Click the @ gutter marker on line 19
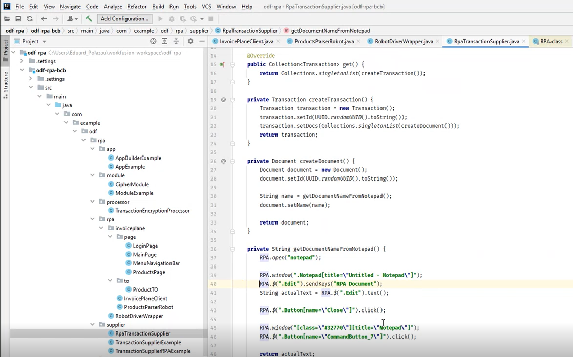This screenshot has height=357, width=573. click(x=223, y=99)
